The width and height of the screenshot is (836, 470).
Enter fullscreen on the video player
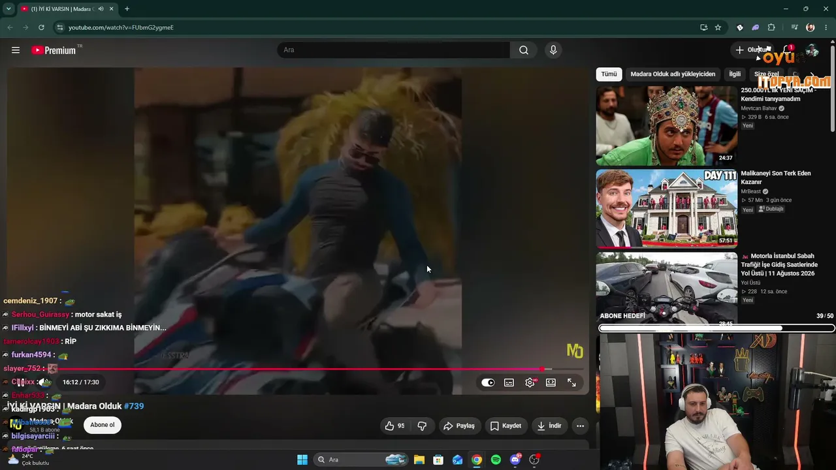point(571,383)
